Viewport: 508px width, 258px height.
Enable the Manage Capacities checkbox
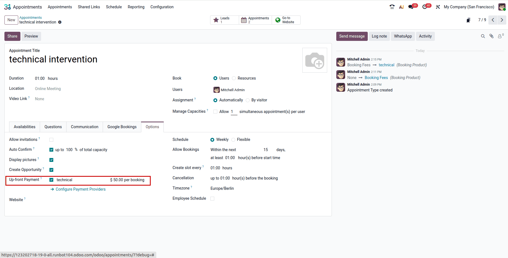[x=215, y=112]
